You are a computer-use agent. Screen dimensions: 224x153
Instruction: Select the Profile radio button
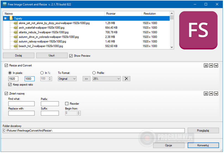pyautogui.click(x=94, y=73)
